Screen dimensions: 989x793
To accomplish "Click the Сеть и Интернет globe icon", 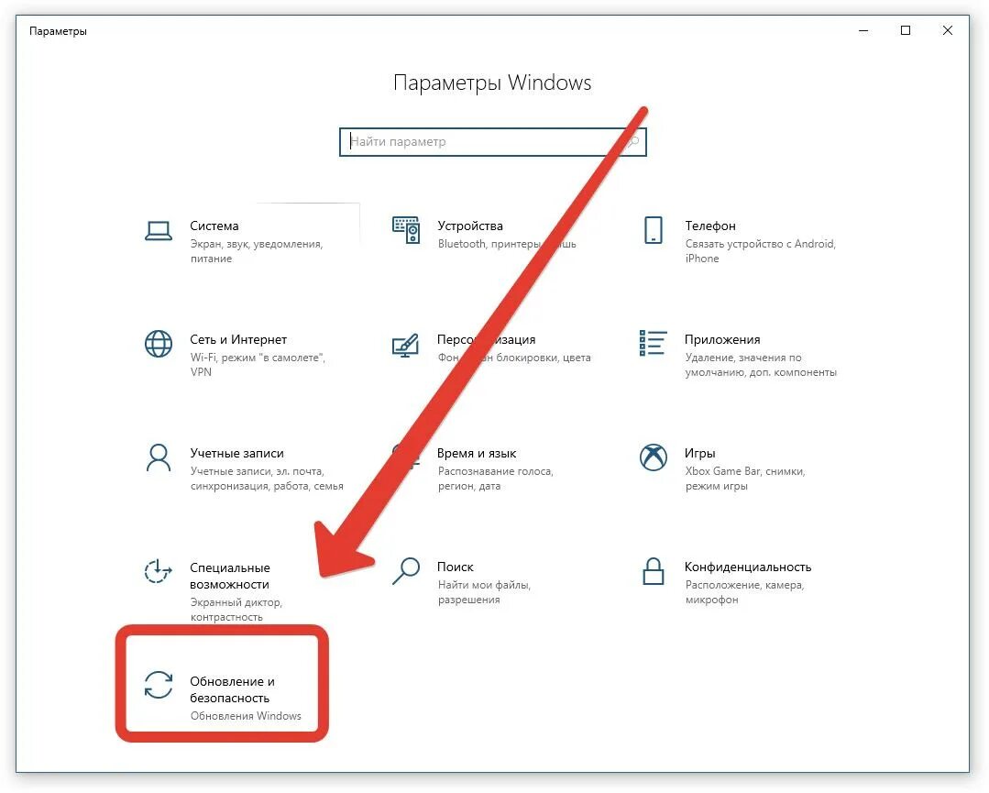I will coord(159,344).
